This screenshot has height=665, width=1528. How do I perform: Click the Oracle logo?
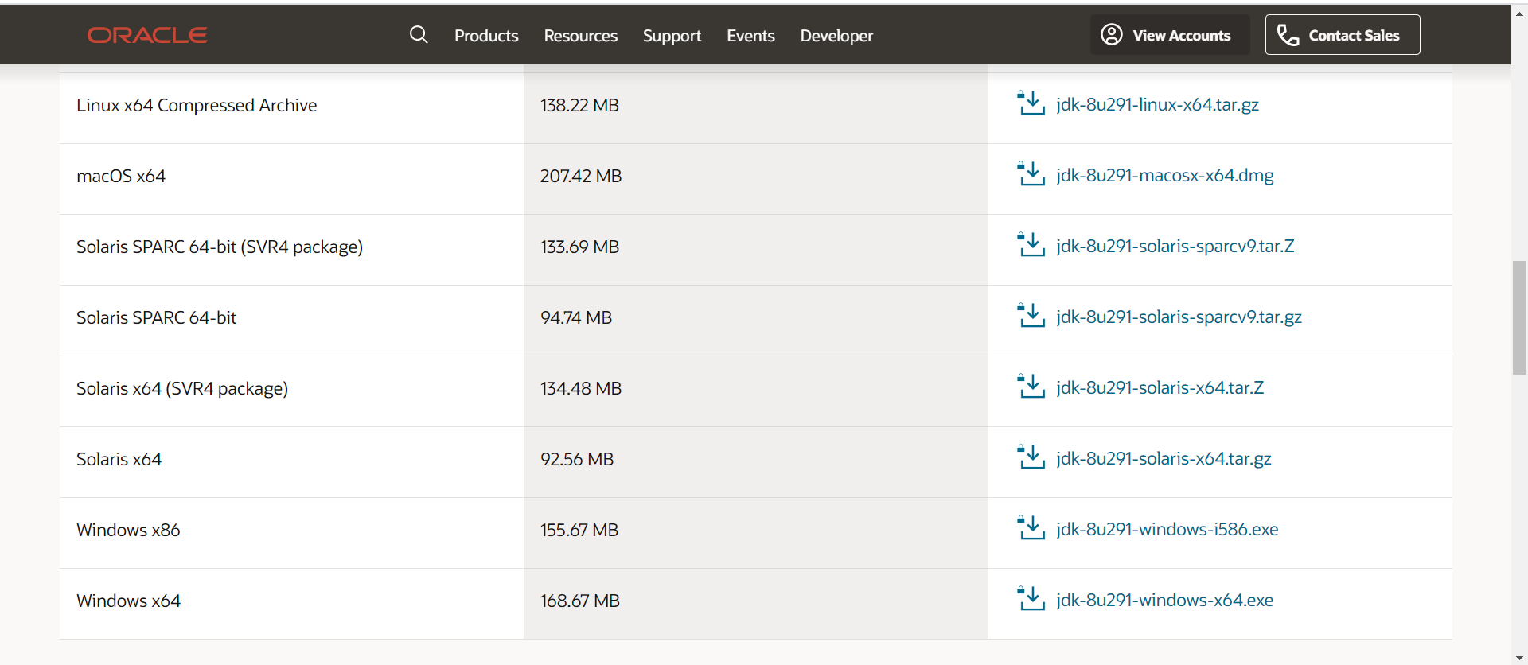(x=147, y=35)
